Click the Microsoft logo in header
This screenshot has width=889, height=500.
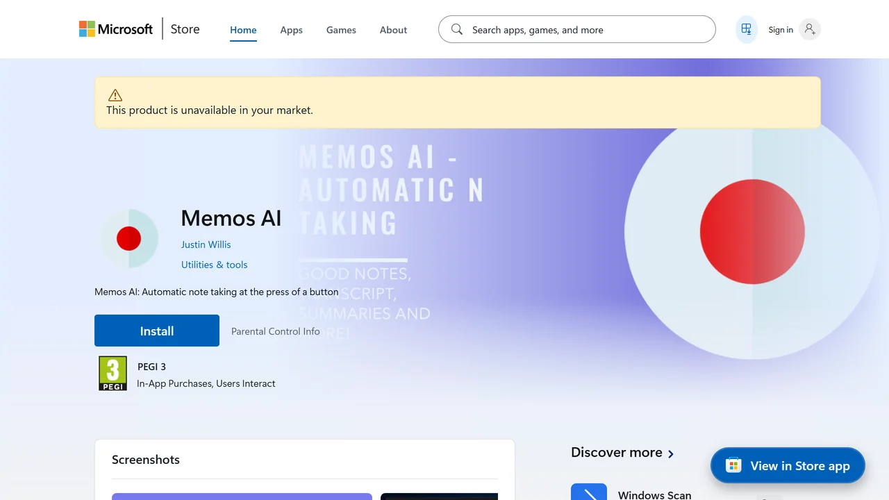116,29
